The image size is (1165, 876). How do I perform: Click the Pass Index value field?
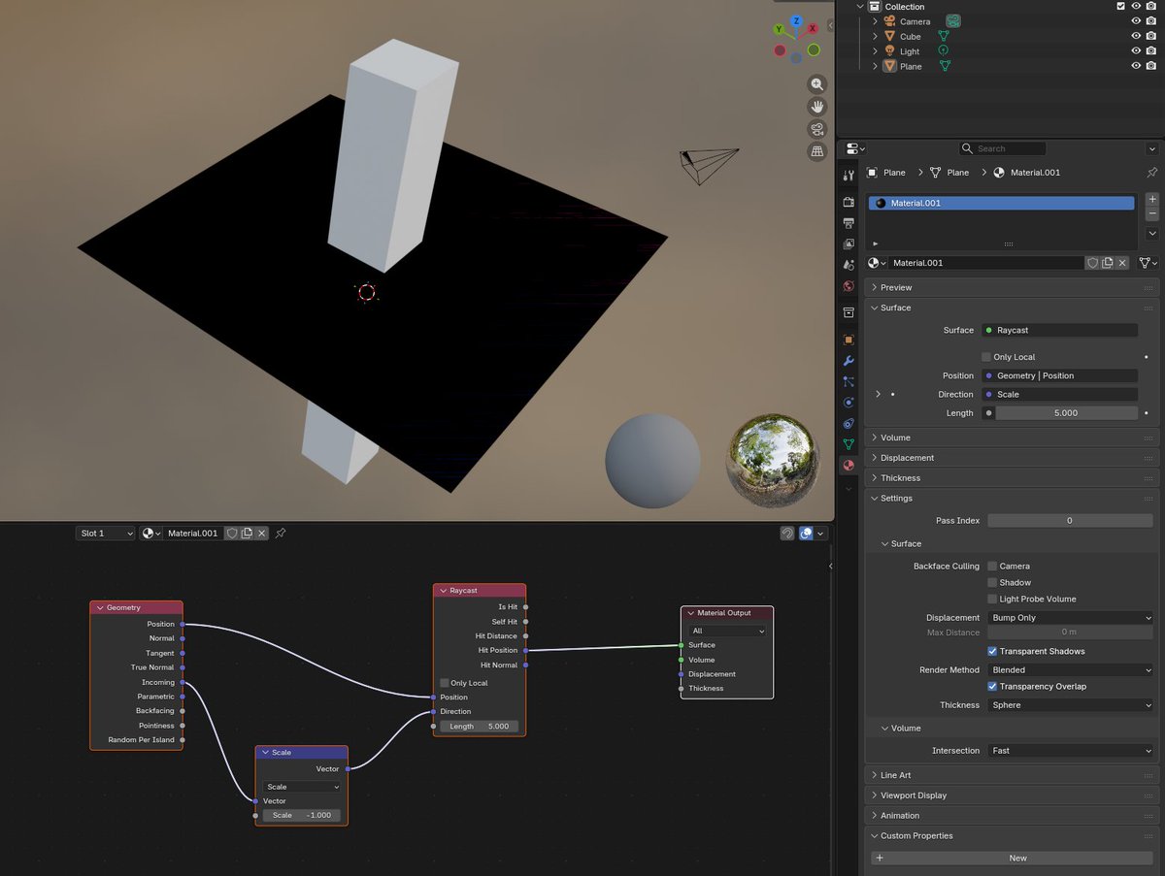(x=1070, y=521)
